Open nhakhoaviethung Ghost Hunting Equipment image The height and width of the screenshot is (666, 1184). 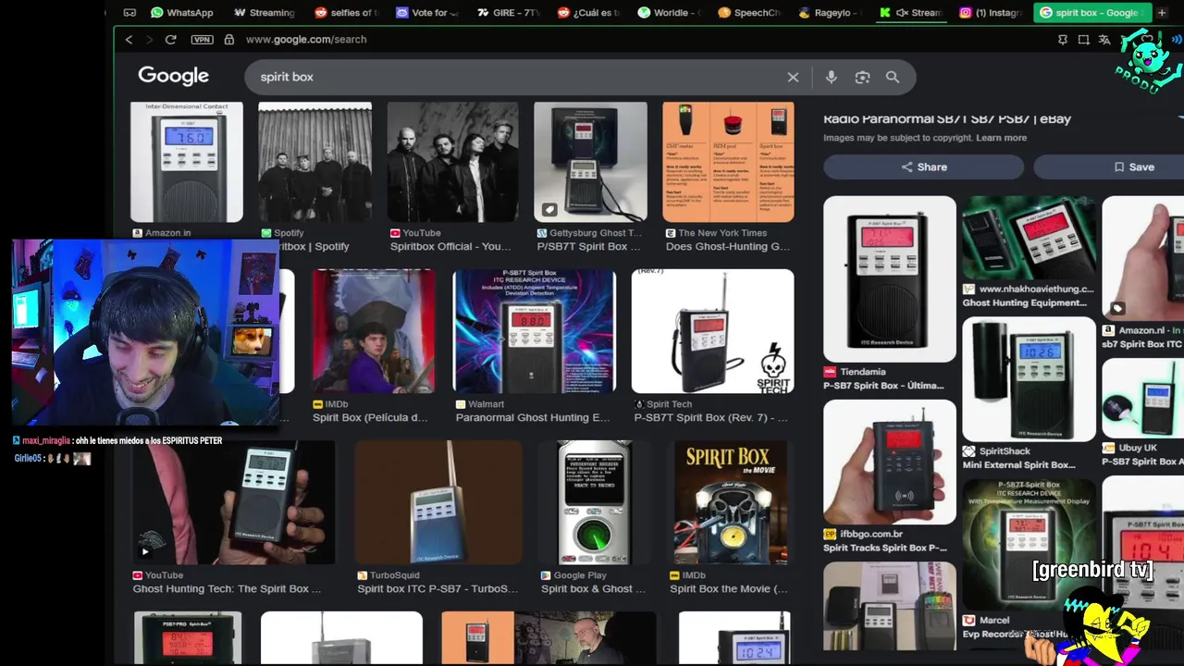pos(1029,238)
